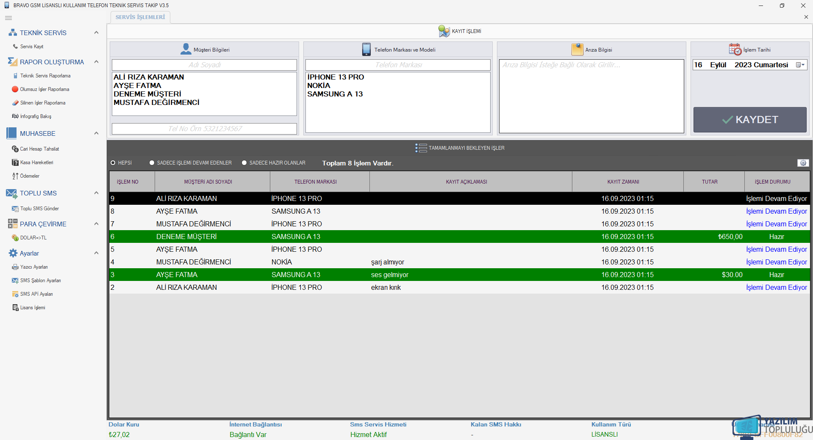Viewport: 813px width, 440px height.
Task: Collapse the TEKNİK SERVİS section
Action: tap(96, 33)
